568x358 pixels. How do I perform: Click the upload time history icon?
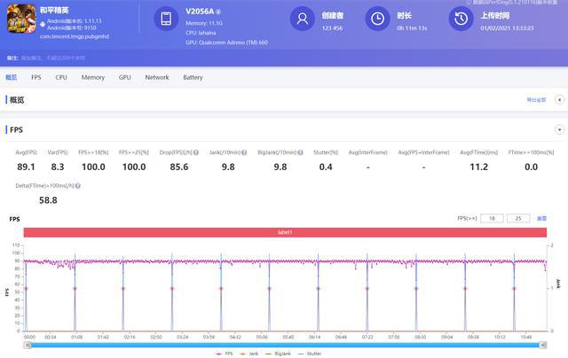coord(461,19)
